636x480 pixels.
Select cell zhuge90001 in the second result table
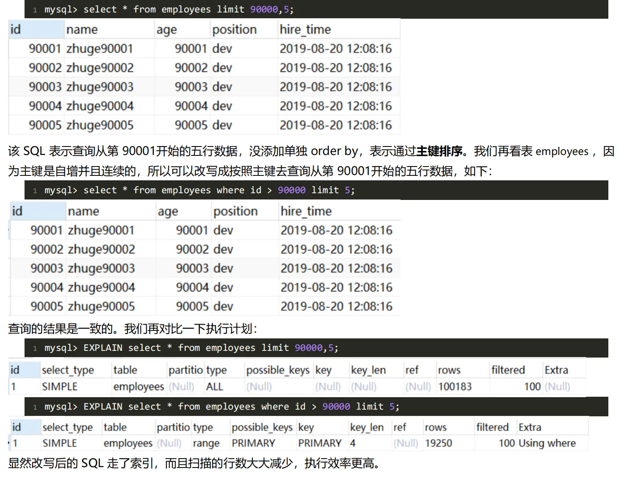(101, 230)
